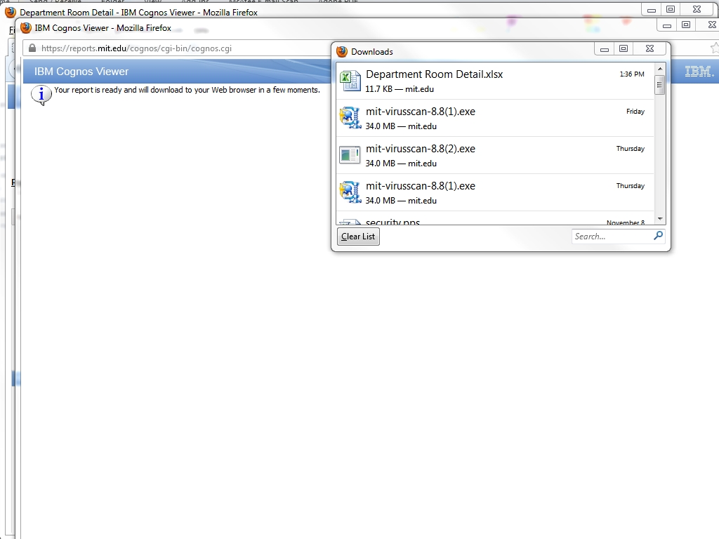Click the mit-virusscan-8.8(2).exe file icon
The width and height of the screenshot is (719, 539).
(350, 155)
